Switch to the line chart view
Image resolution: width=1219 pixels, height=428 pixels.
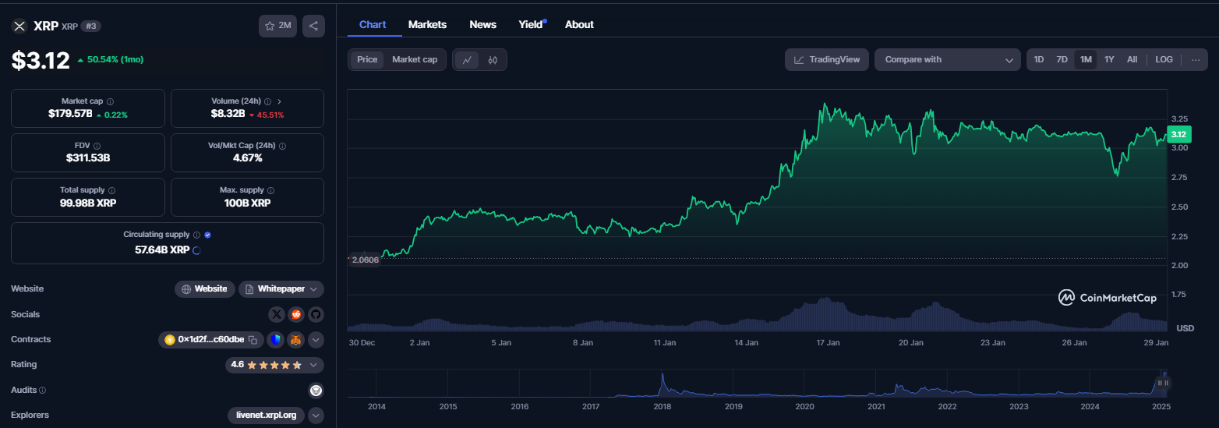tap(467, 60)
